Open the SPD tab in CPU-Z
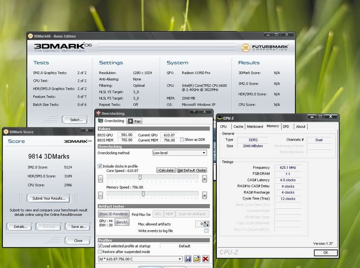 (286, 127)
